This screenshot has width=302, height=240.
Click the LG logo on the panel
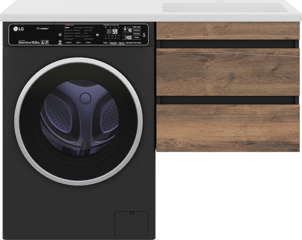click(x=18, y=29)
